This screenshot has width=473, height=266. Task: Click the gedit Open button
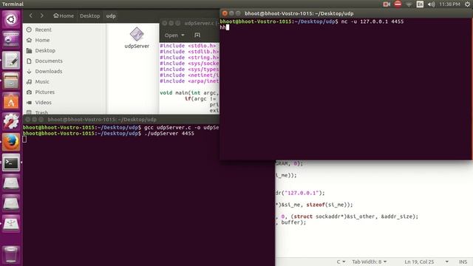pos(171,35)
